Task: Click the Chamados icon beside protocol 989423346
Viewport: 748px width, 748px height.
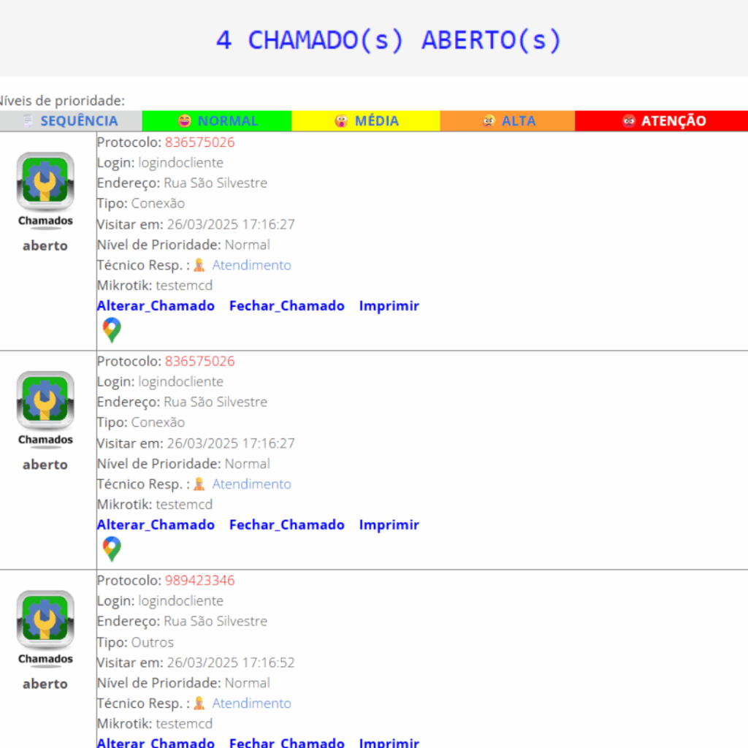Action: (45, 620)
